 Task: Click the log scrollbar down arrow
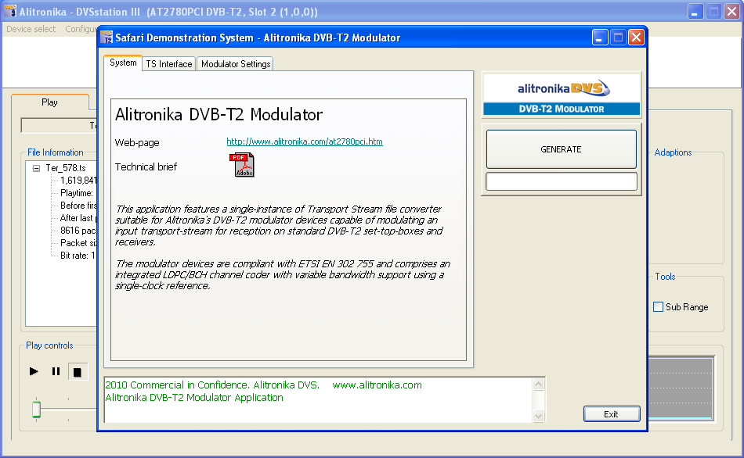coord(538,416)
